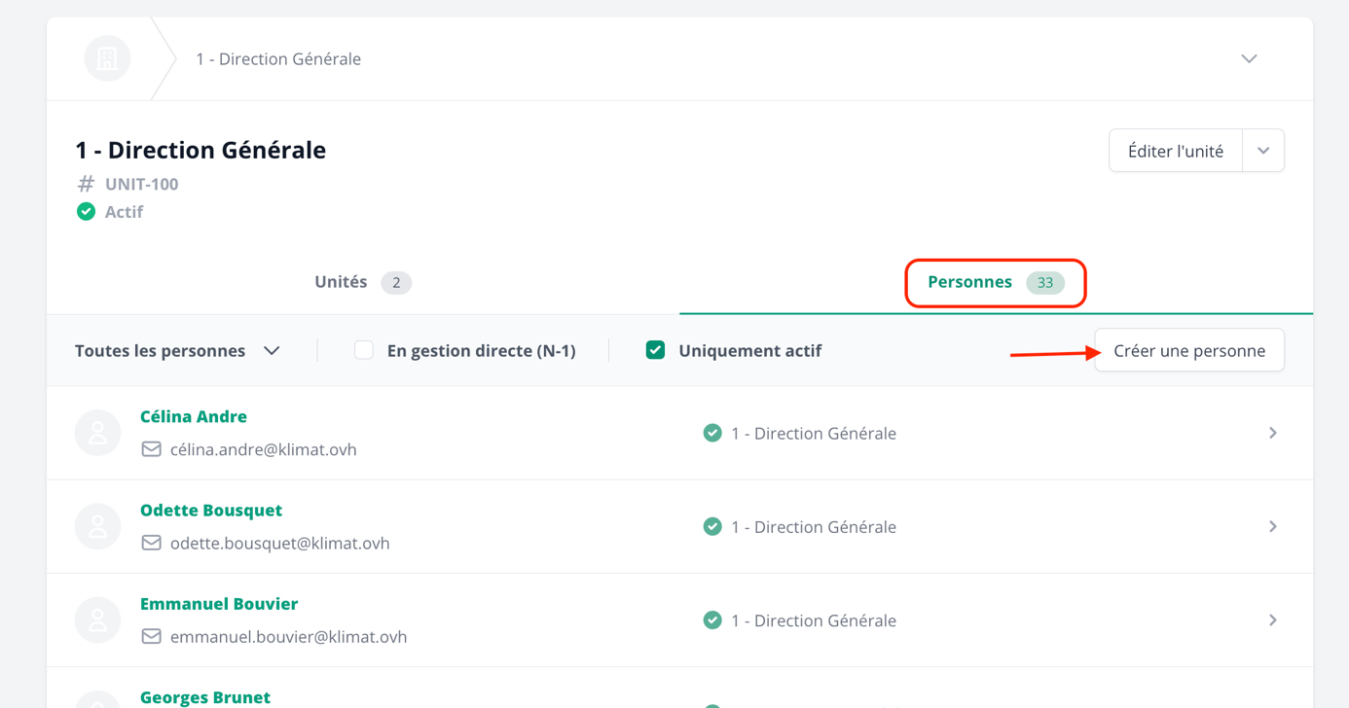Open Odette Bousquet's profile name link
This screenshot has height=708, width=1349.
(211, 511)
